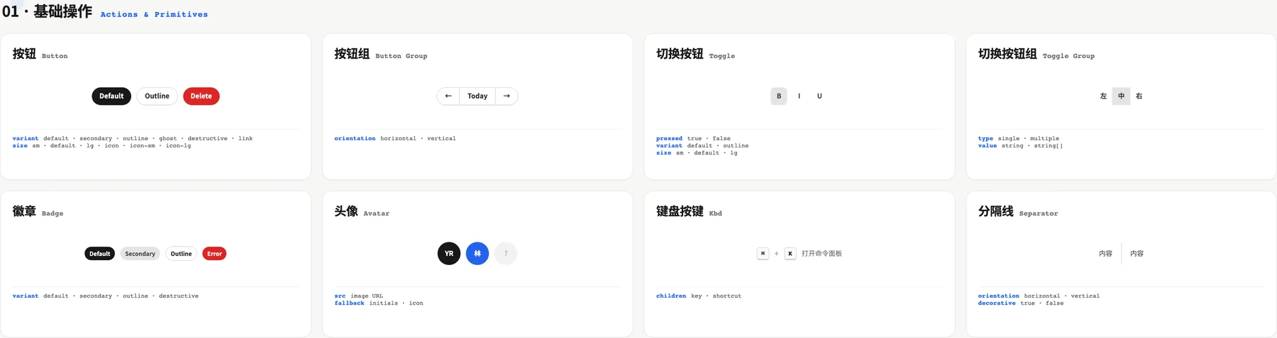
Task: Toggle the italic I button
Action: tap(799, 96)
